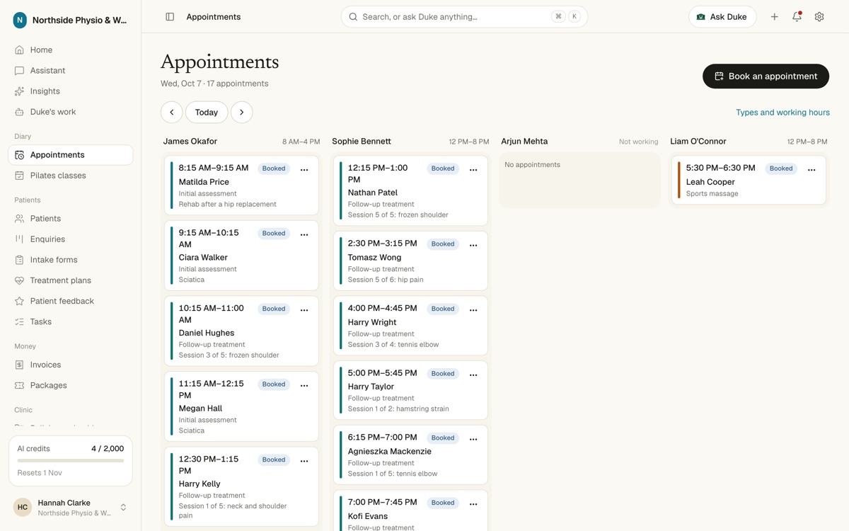Click 'Resets 1 Nov' text
The image size is (849, 531).
pos(40,473)
